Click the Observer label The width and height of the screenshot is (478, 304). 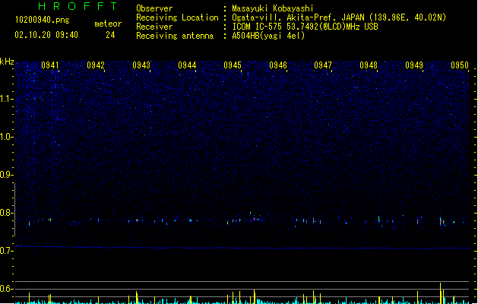[154, 8]
